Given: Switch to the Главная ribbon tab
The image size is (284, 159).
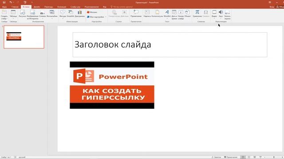Looking at the screenshot, I should tap(15, 7).
